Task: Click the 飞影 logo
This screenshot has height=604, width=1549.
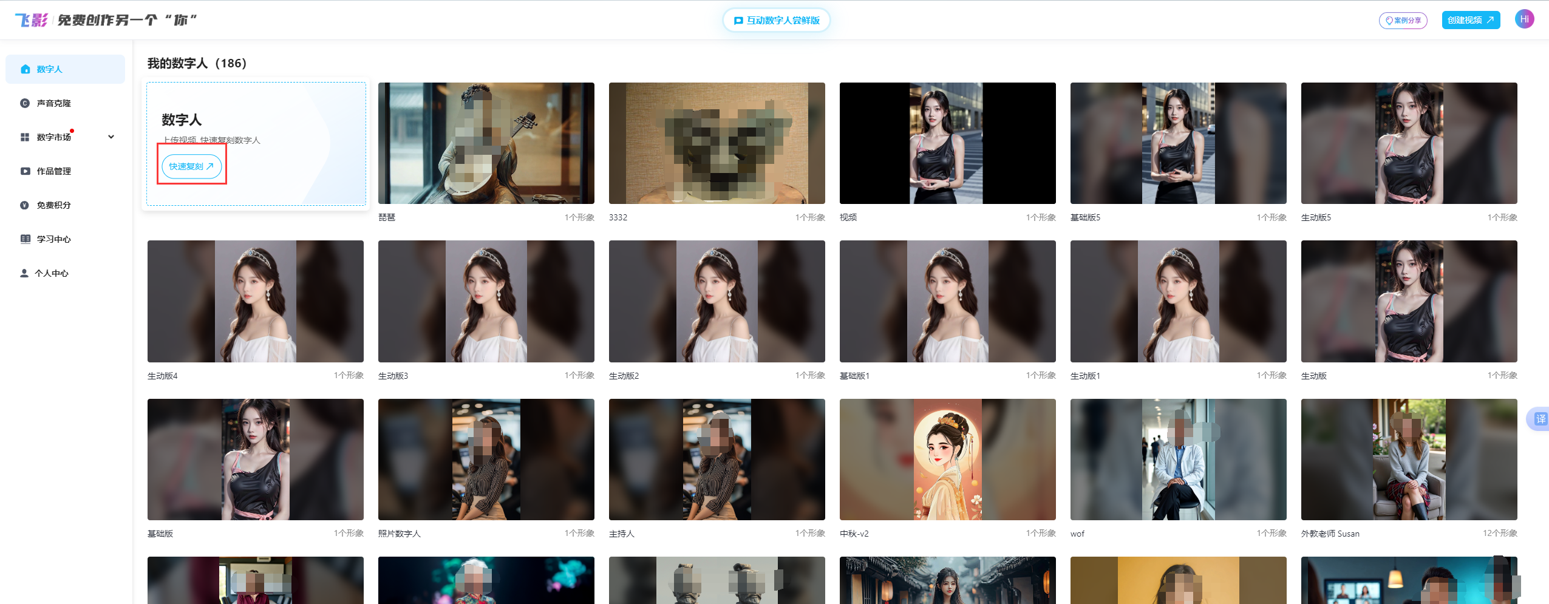Action: pyautogui.click(x=31, y=20)
